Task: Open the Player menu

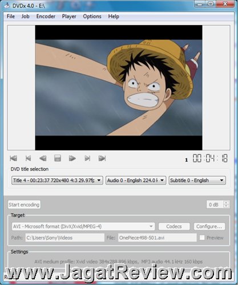Action: 69,17
